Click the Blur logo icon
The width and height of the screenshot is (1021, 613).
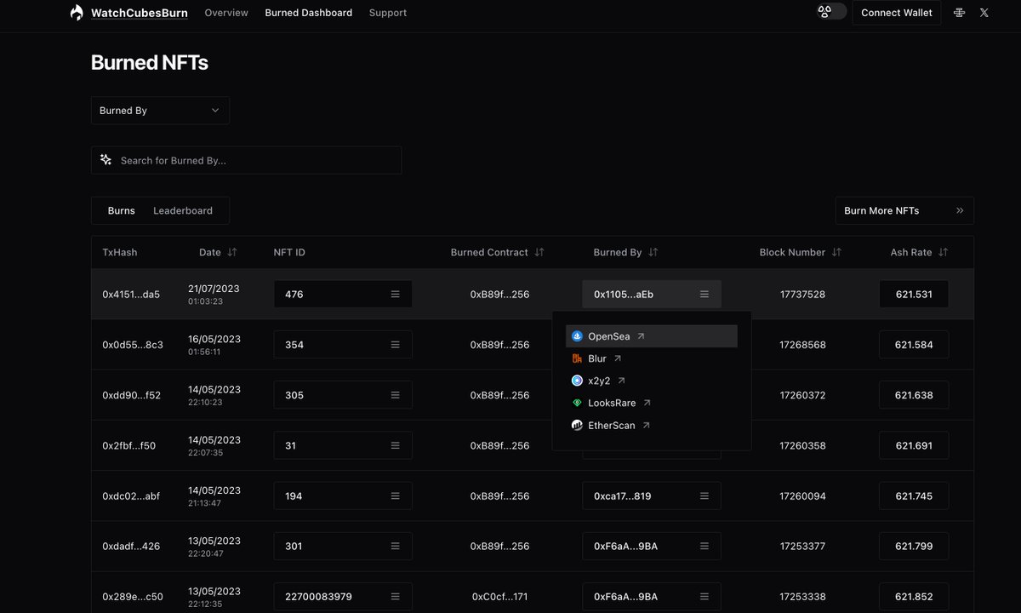577,358
